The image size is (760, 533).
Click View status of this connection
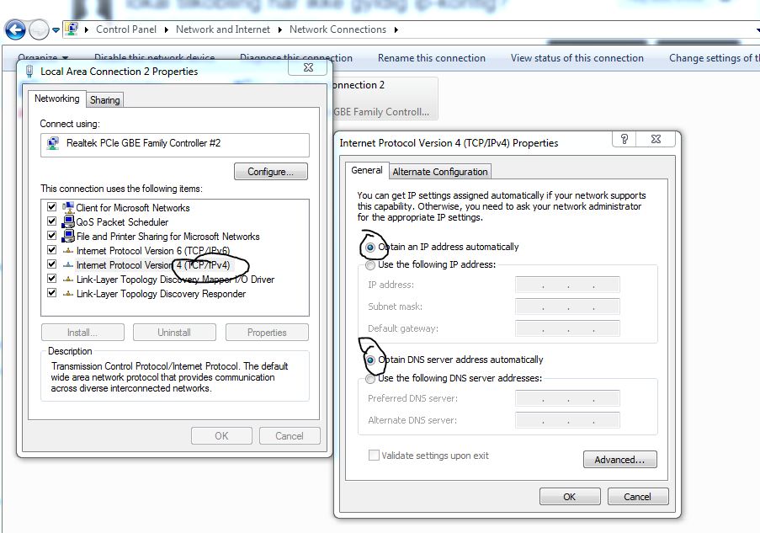tap(577, 58)
